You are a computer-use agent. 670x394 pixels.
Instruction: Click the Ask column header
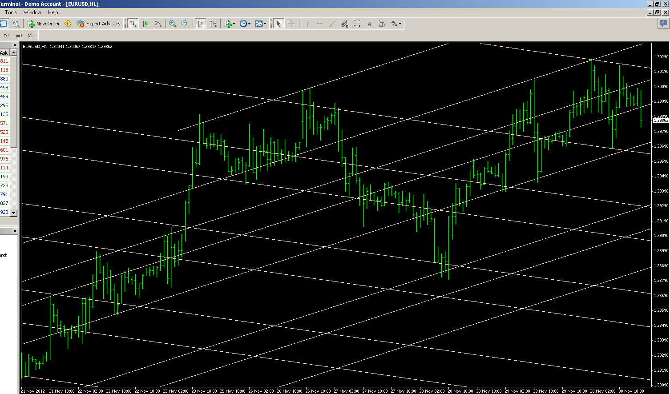click(x=4, y=52)
